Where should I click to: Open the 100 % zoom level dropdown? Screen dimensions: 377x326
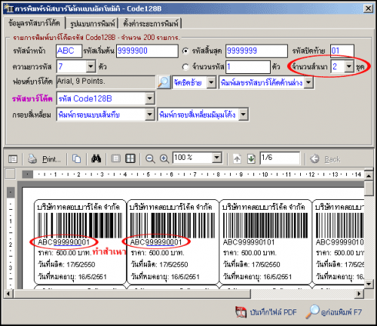point(216,158)
